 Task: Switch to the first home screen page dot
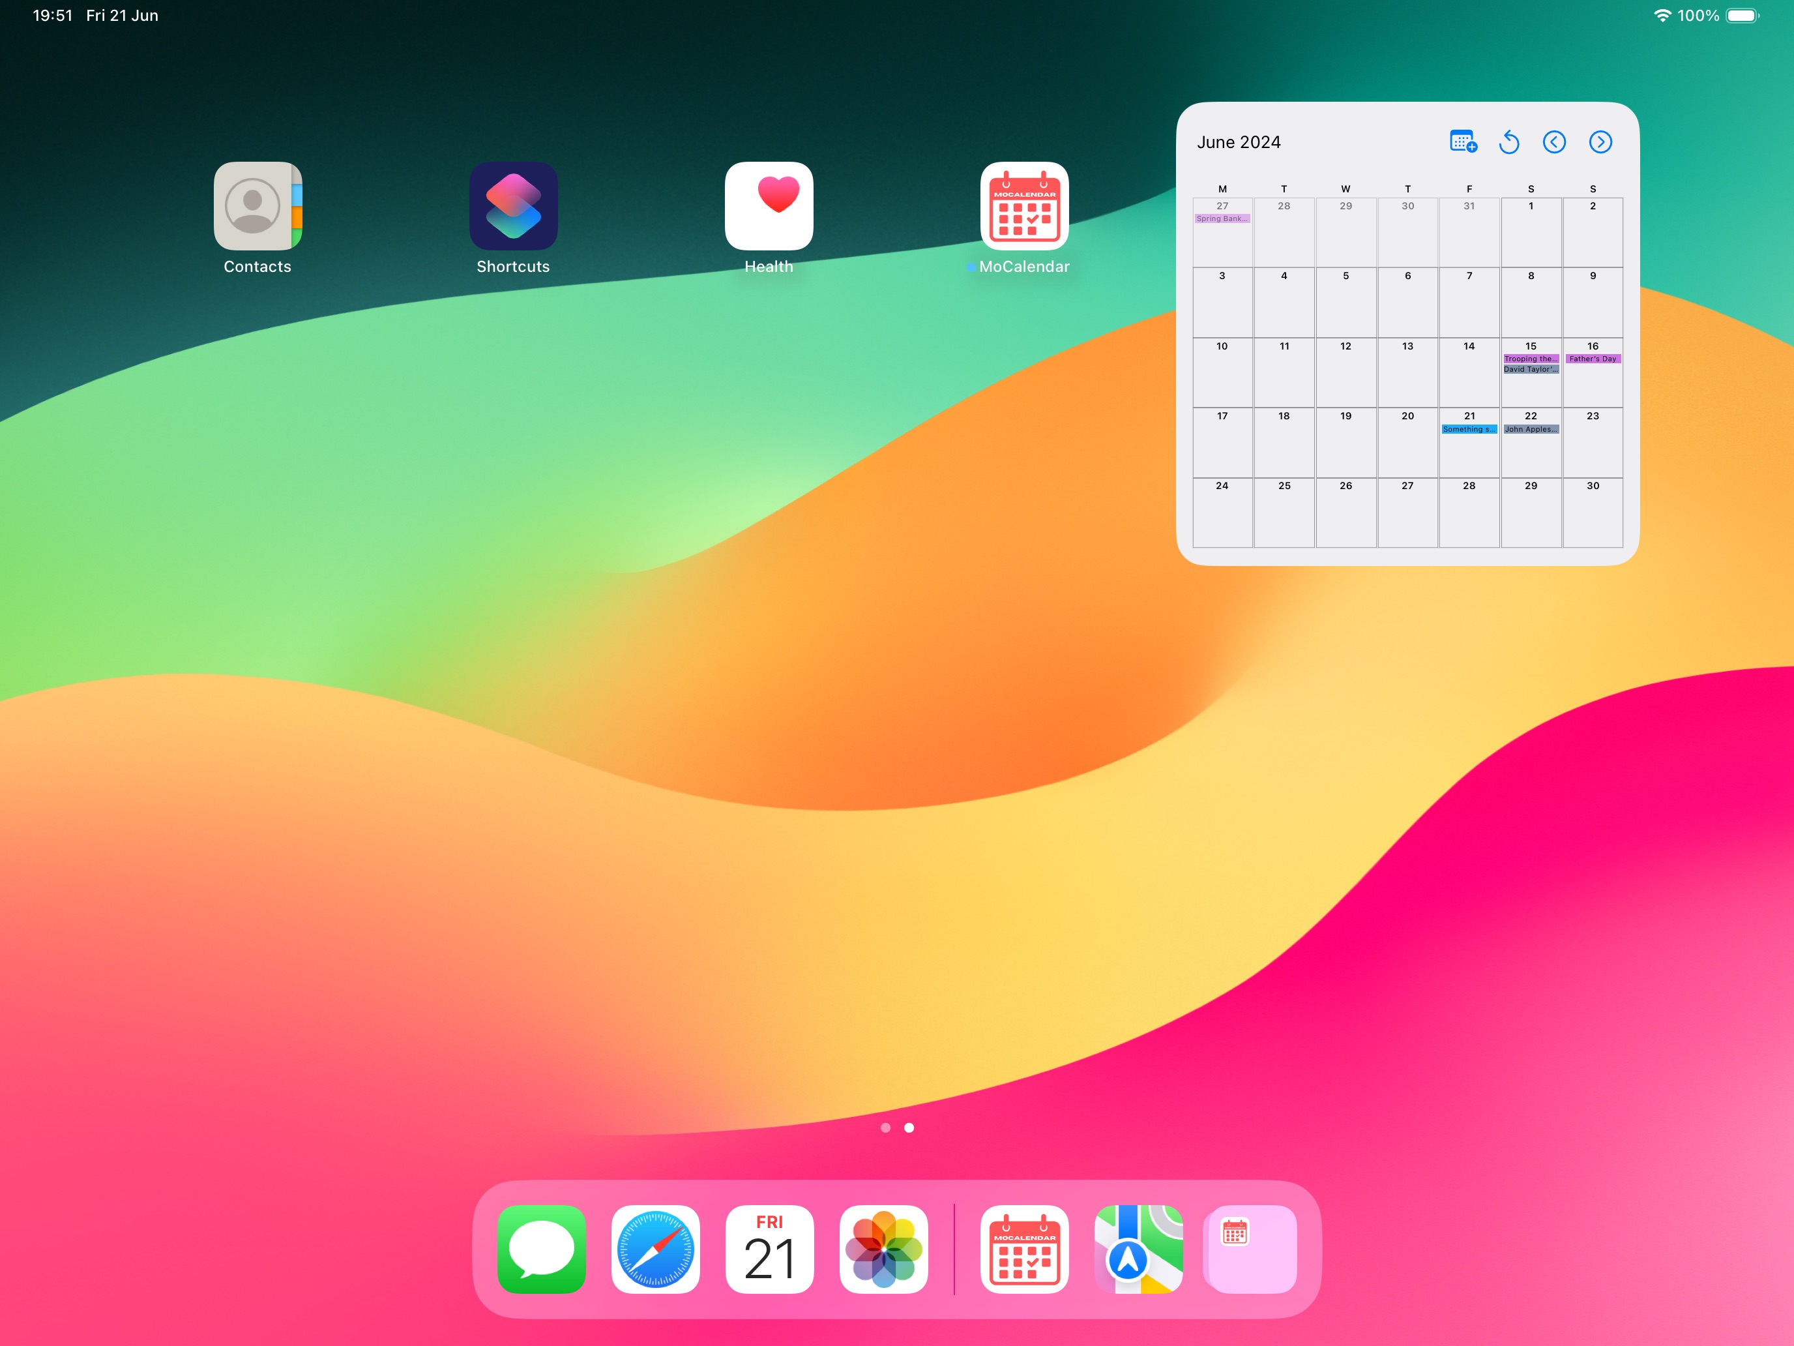point(886,1128)
